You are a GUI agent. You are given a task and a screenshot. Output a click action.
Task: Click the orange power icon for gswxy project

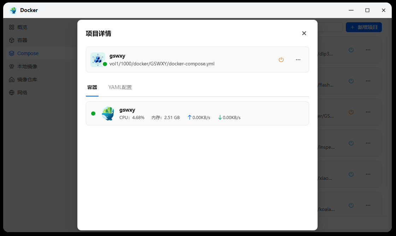[281, 60]
